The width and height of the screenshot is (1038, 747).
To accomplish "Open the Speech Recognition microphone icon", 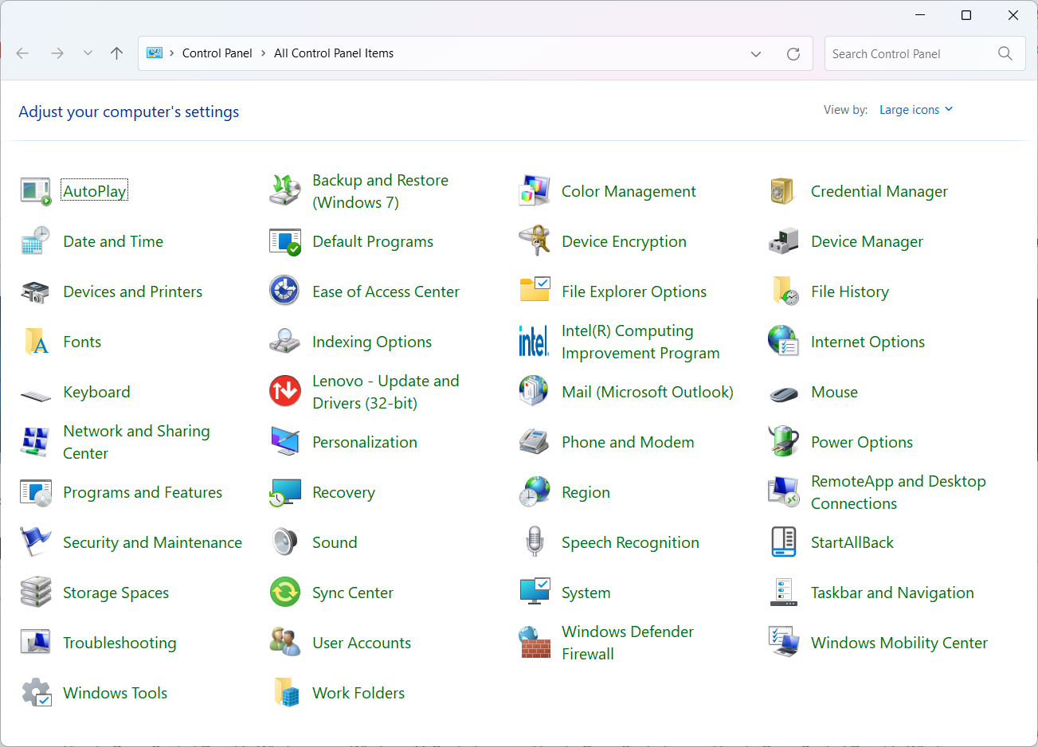I will (x=534, y=542).
